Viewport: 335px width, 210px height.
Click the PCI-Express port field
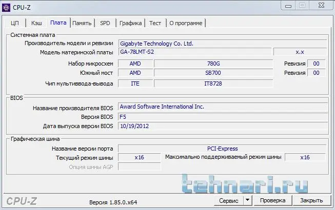(222, 149)
